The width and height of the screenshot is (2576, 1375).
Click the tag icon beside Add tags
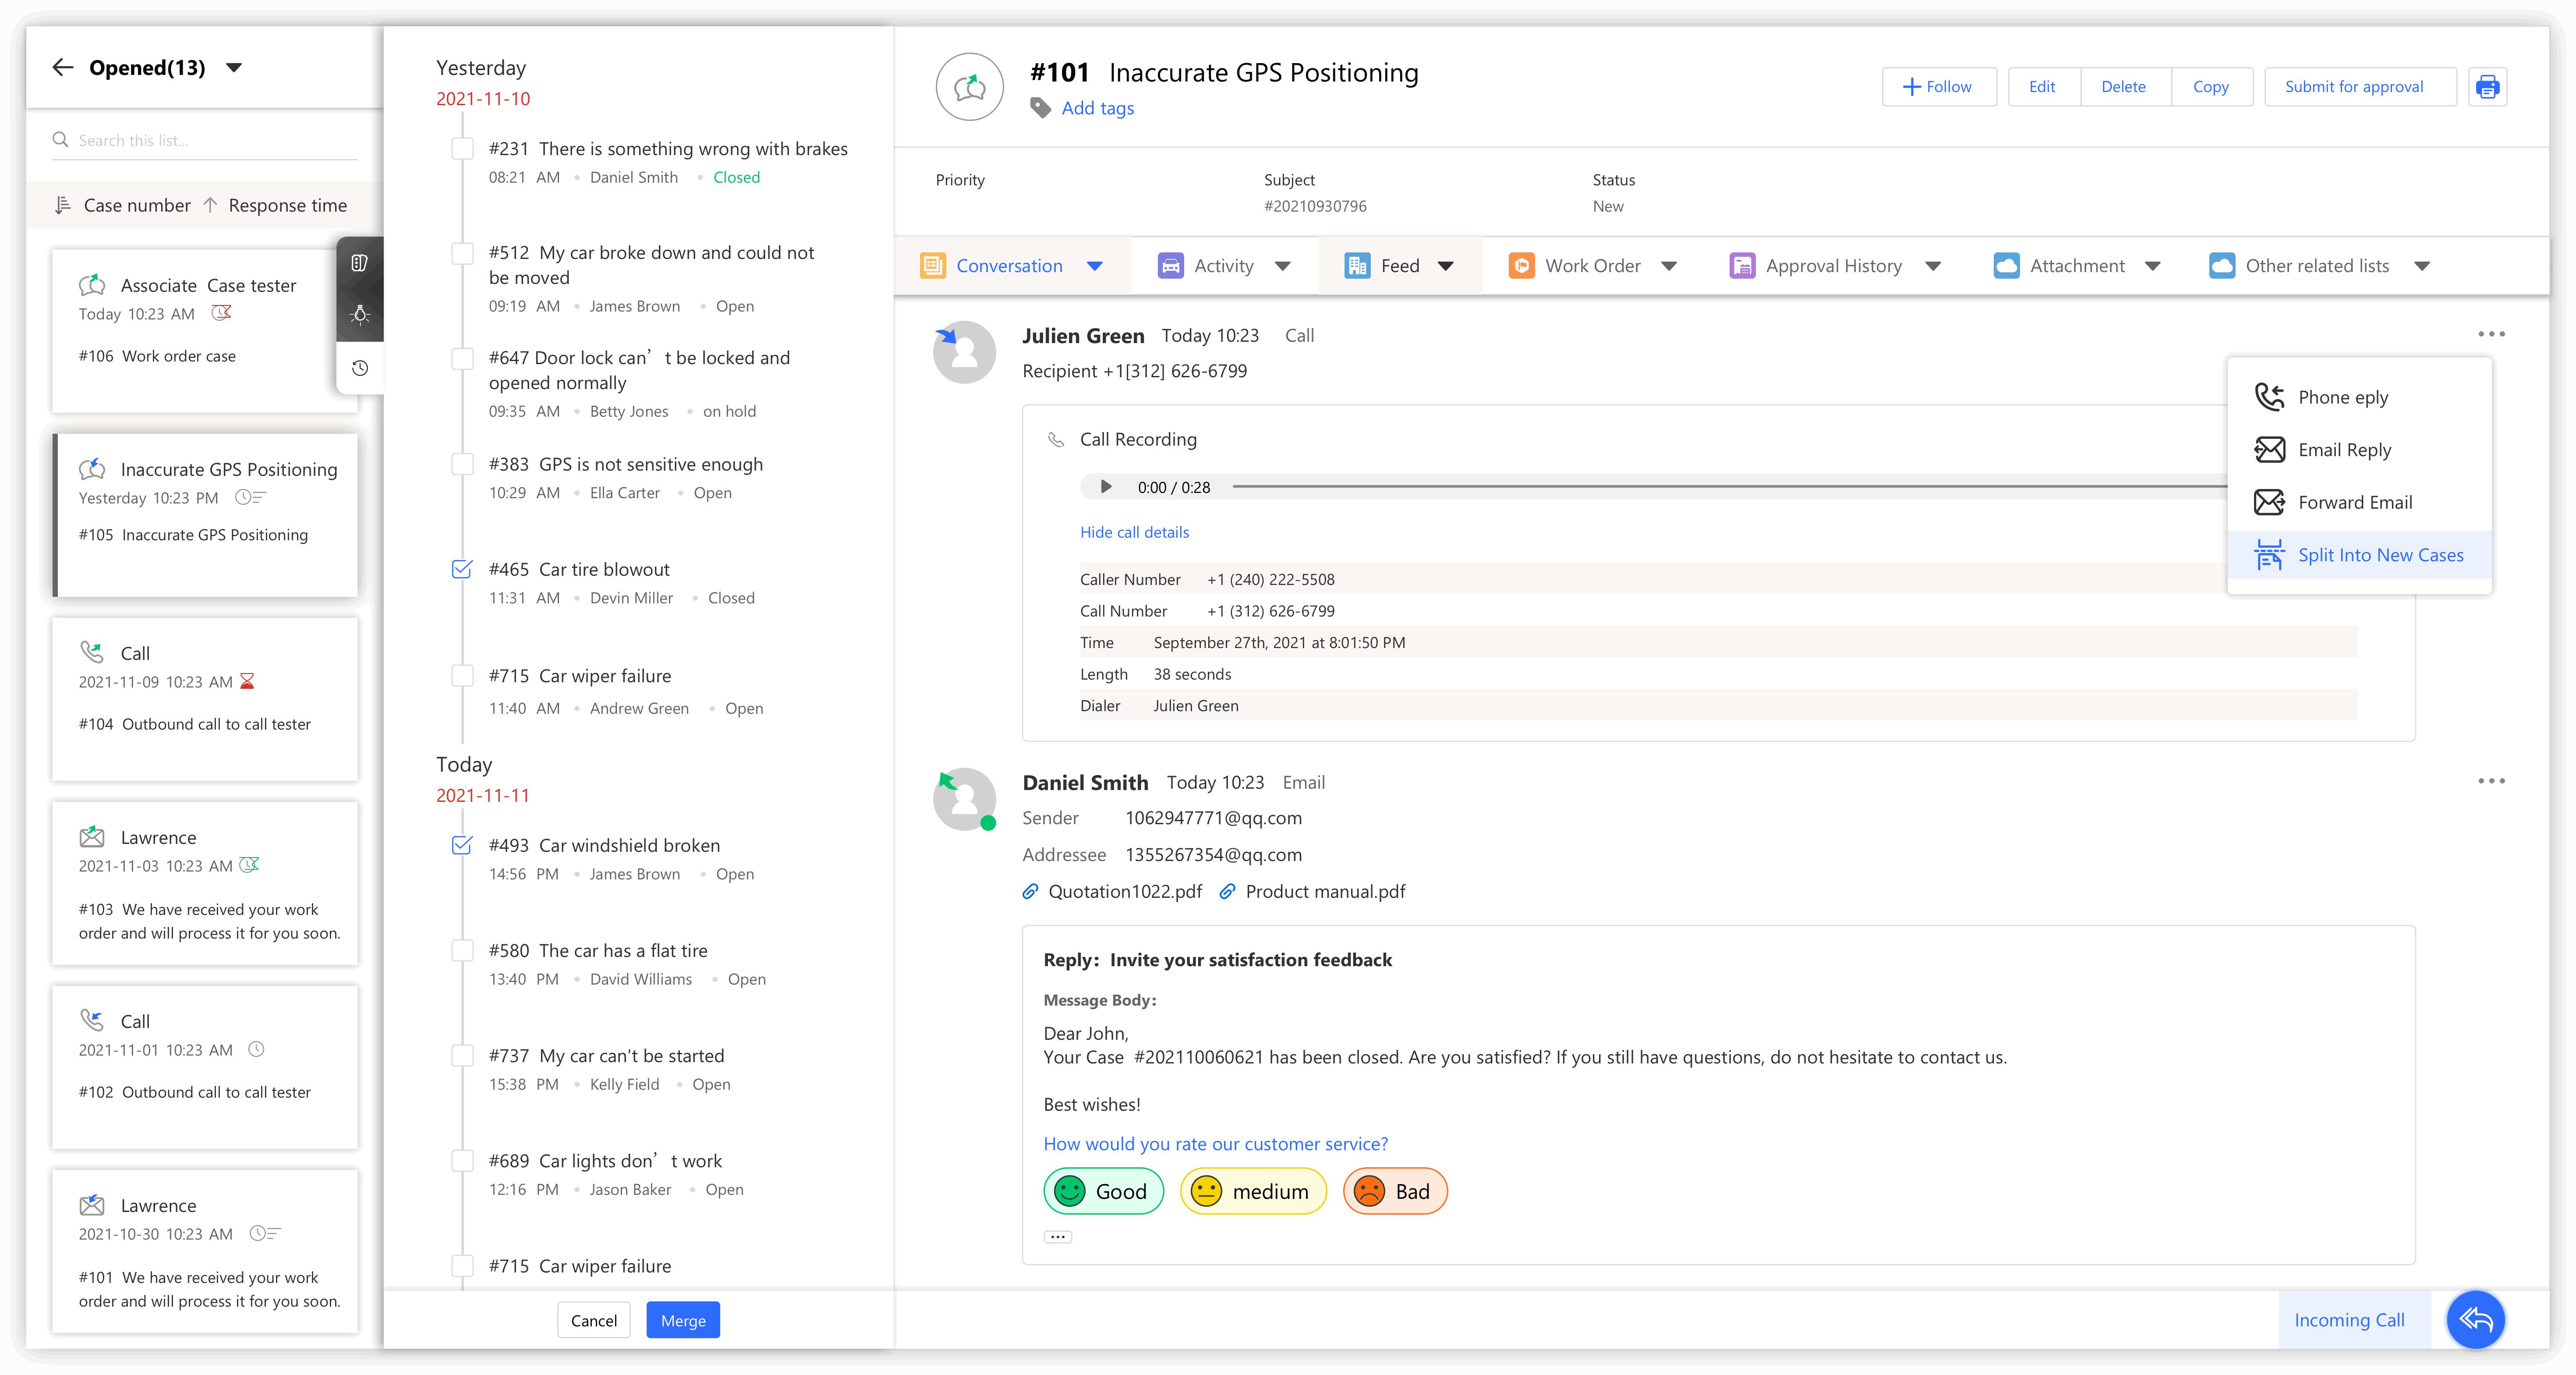click(x=1041, y=108)
